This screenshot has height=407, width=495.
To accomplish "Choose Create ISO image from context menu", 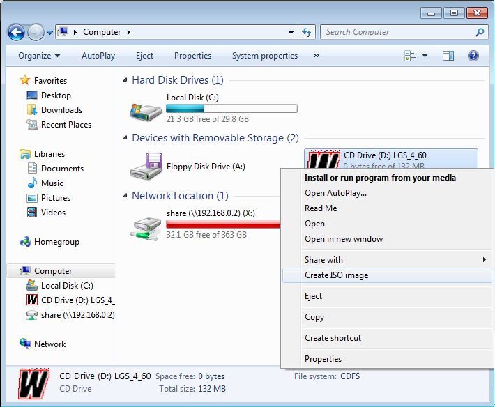I will point(337,275).
